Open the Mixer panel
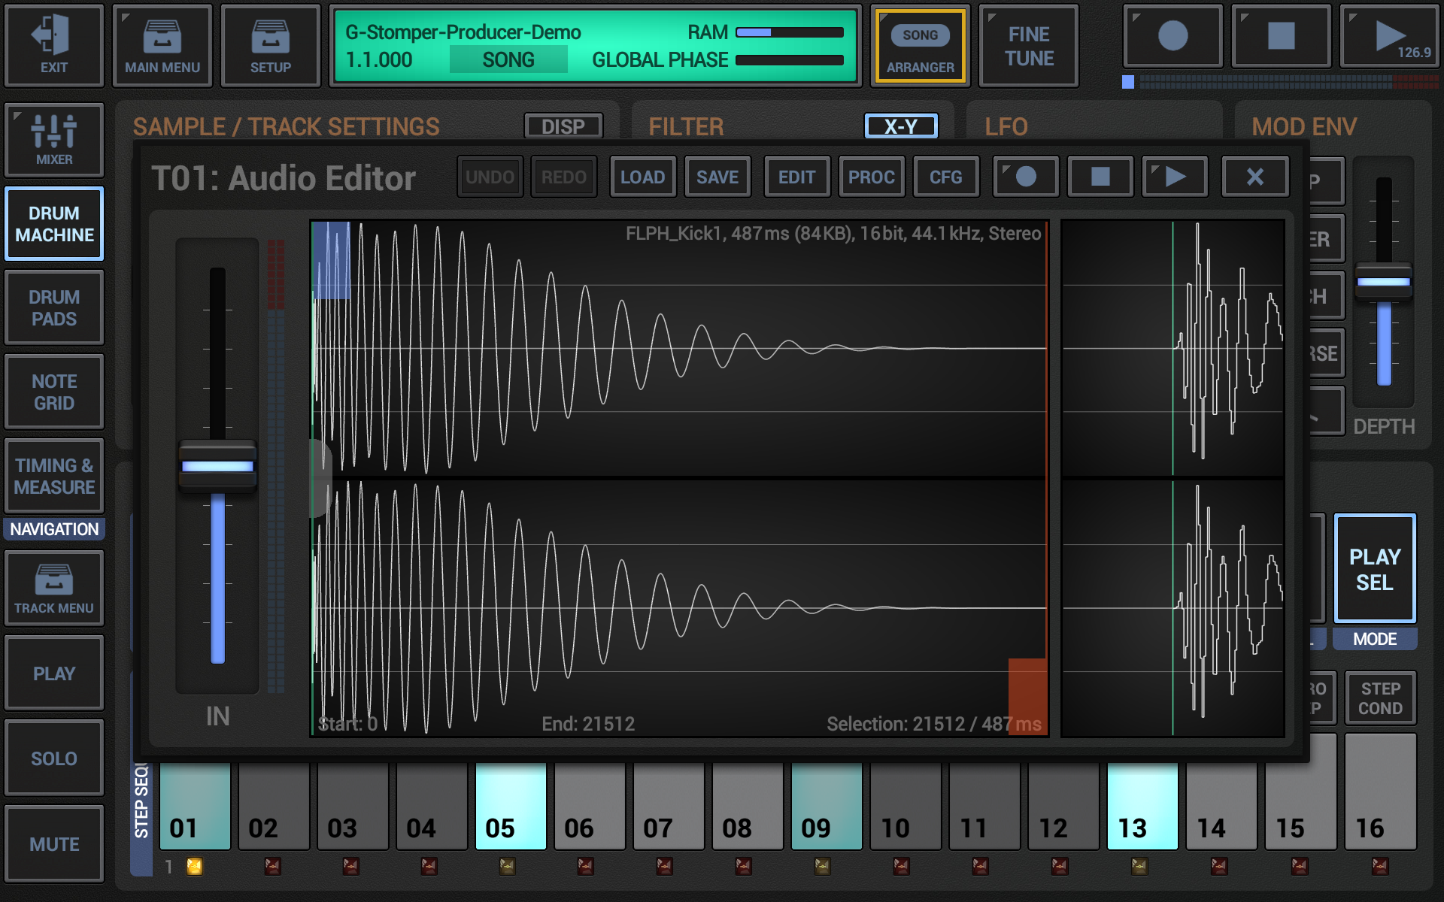This screenshot has width=1444, height=902. [53, 140]
